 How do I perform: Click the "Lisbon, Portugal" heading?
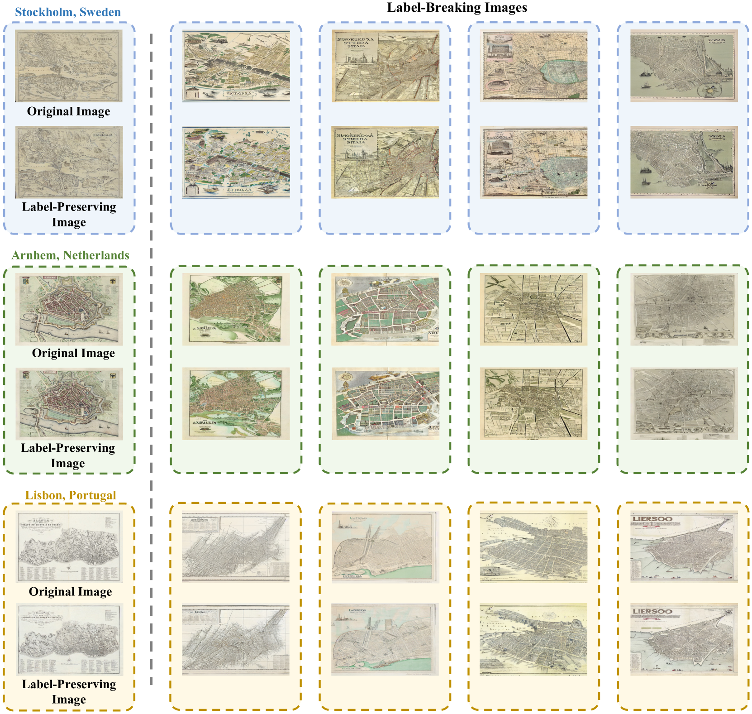point(71,495)
